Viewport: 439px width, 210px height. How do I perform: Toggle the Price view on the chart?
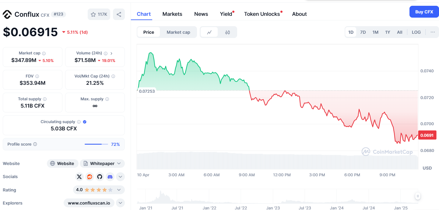tap(149, 32)
